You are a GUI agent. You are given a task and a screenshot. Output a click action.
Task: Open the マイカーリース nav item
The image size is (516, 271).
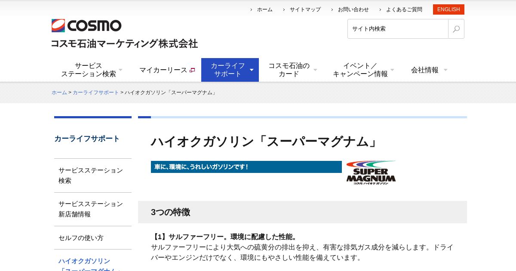pyautogui.click(x=163, y=70)
